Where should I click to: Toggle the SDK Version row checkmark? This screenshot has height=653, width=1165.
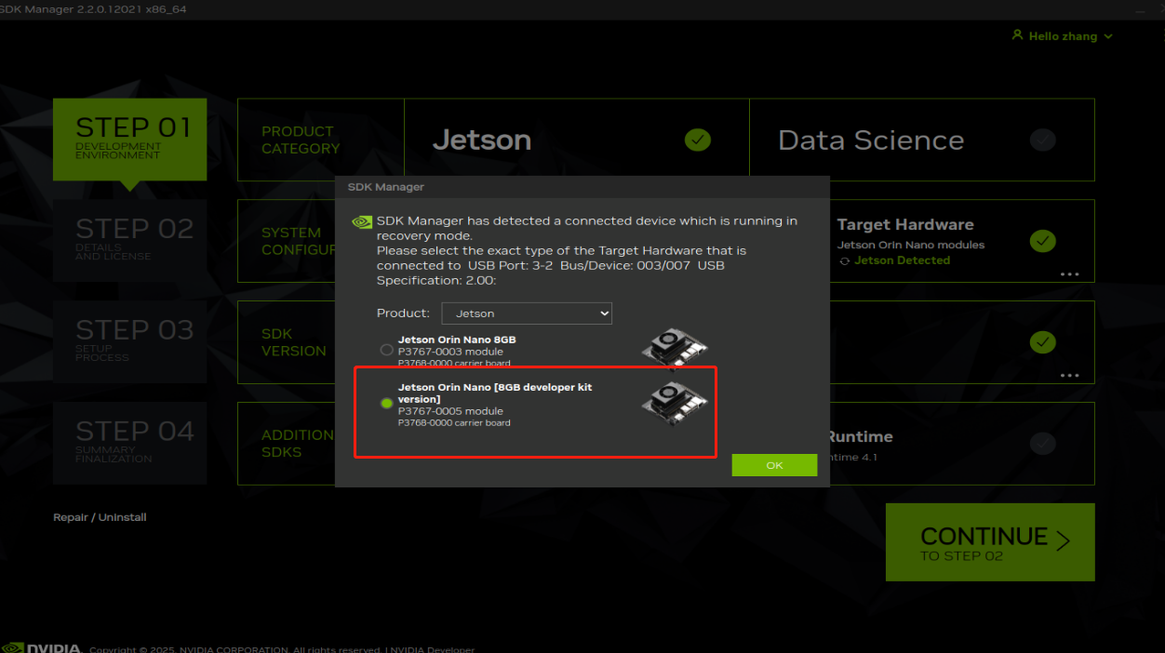pos(1043,342)
